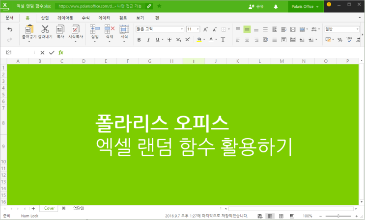Click the Name Box showing I21
Screen dimensions: 365x220
click(18, 53)
